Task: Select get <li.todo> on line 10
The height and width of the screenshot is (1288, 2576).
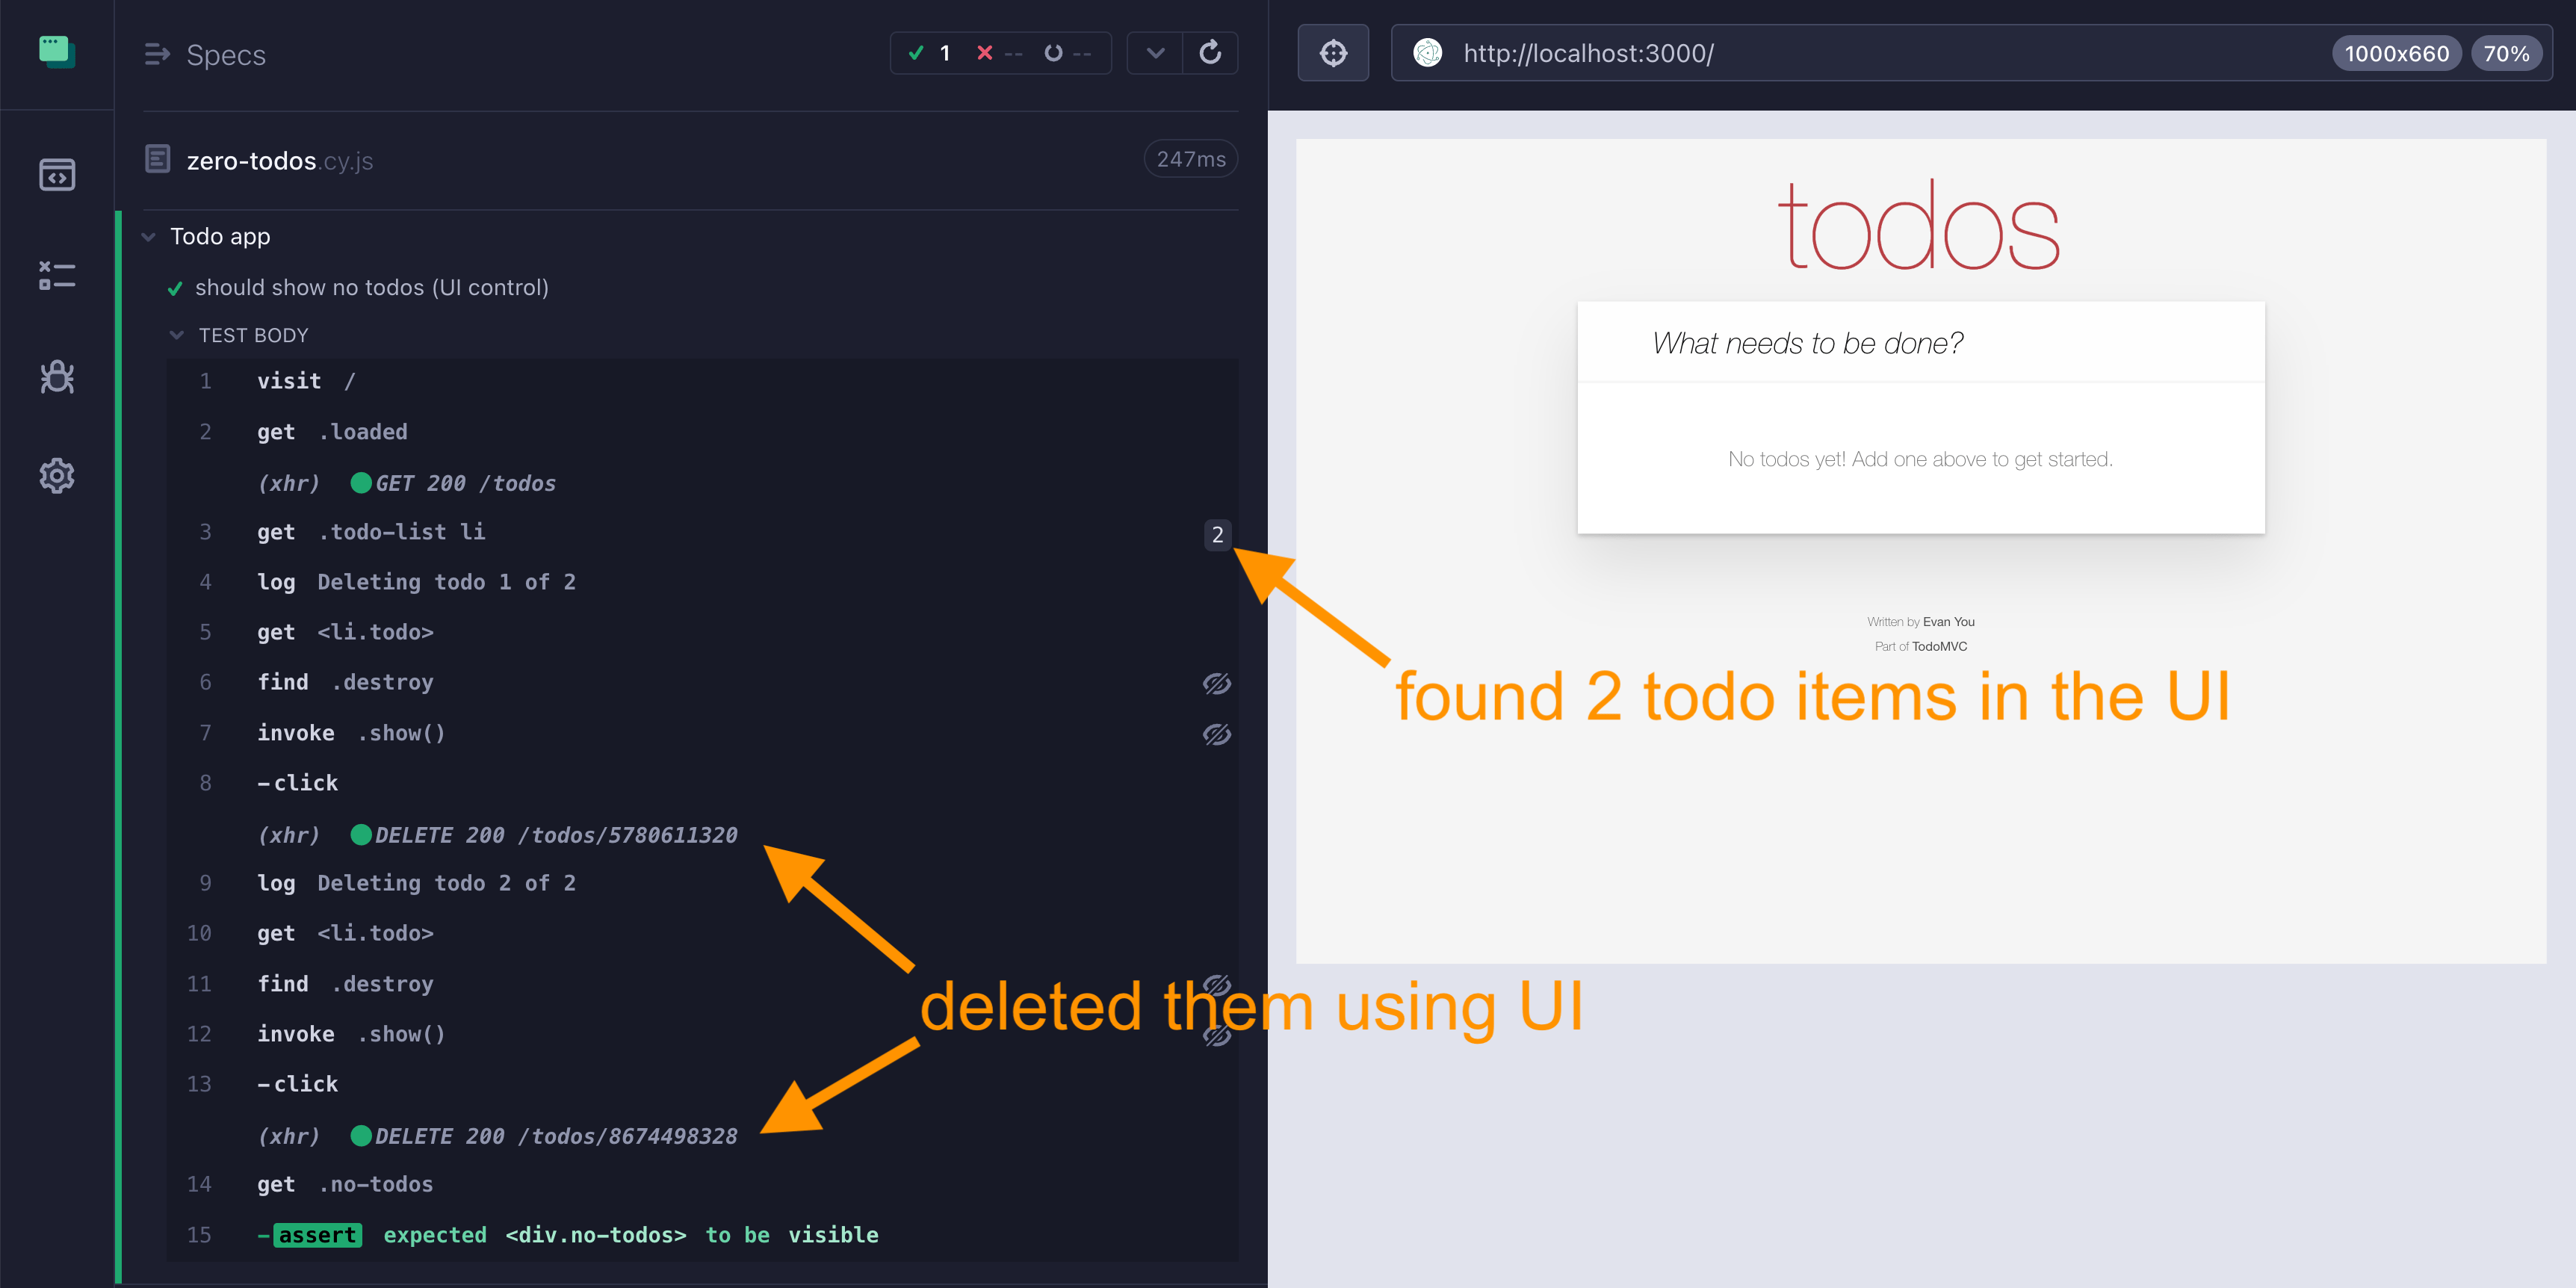Action: 702,933
